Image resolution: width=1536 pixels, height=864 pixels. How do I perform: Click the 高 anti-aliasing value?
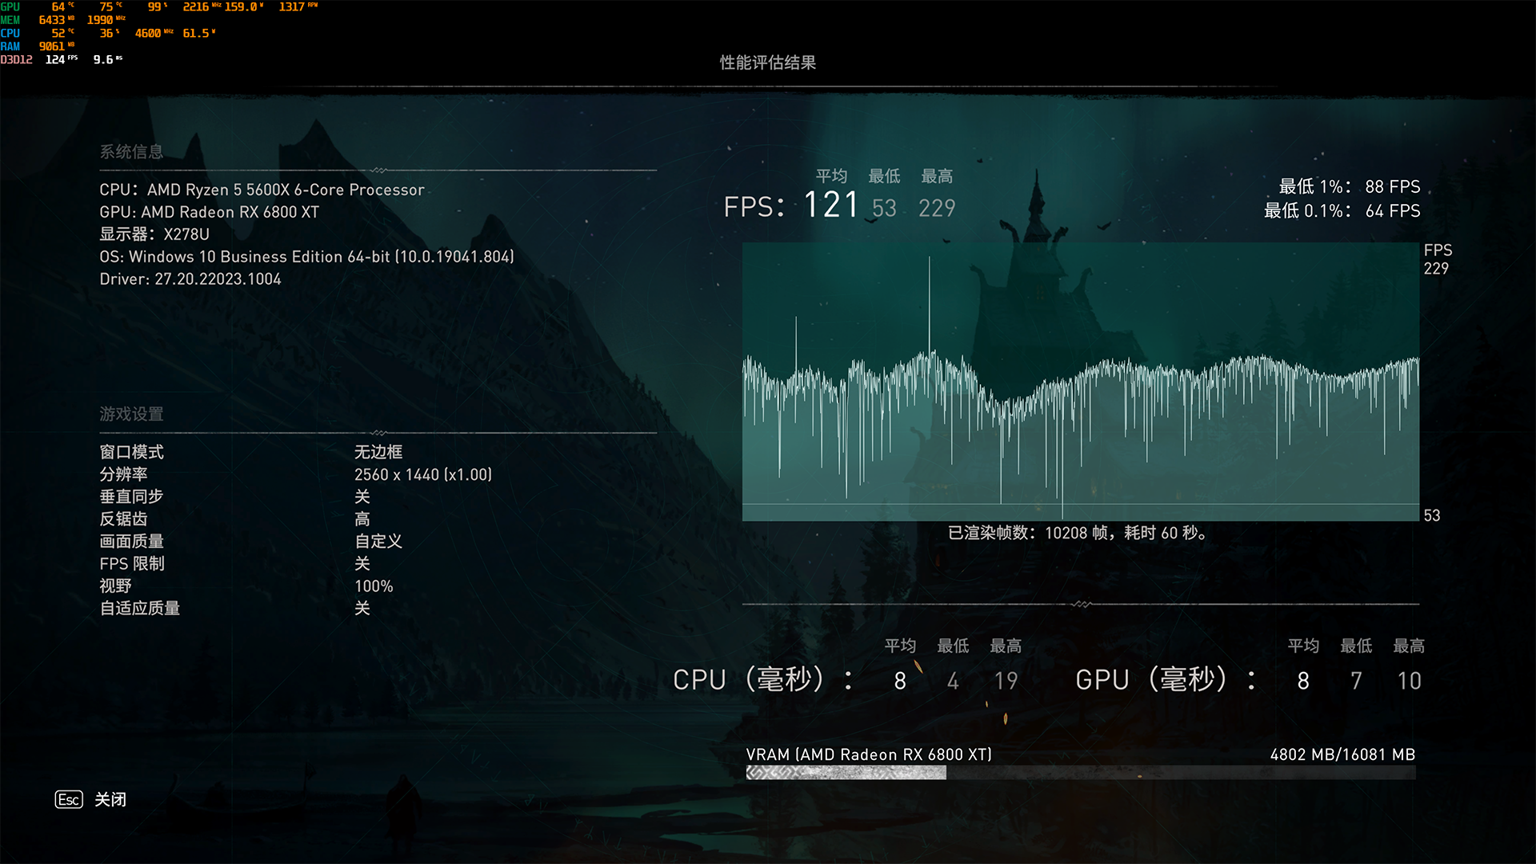click(362, 519)
